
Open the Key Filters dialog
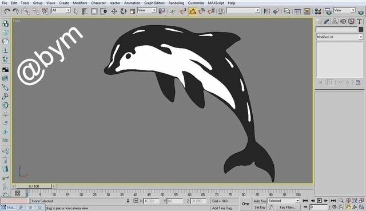(287, 207)
